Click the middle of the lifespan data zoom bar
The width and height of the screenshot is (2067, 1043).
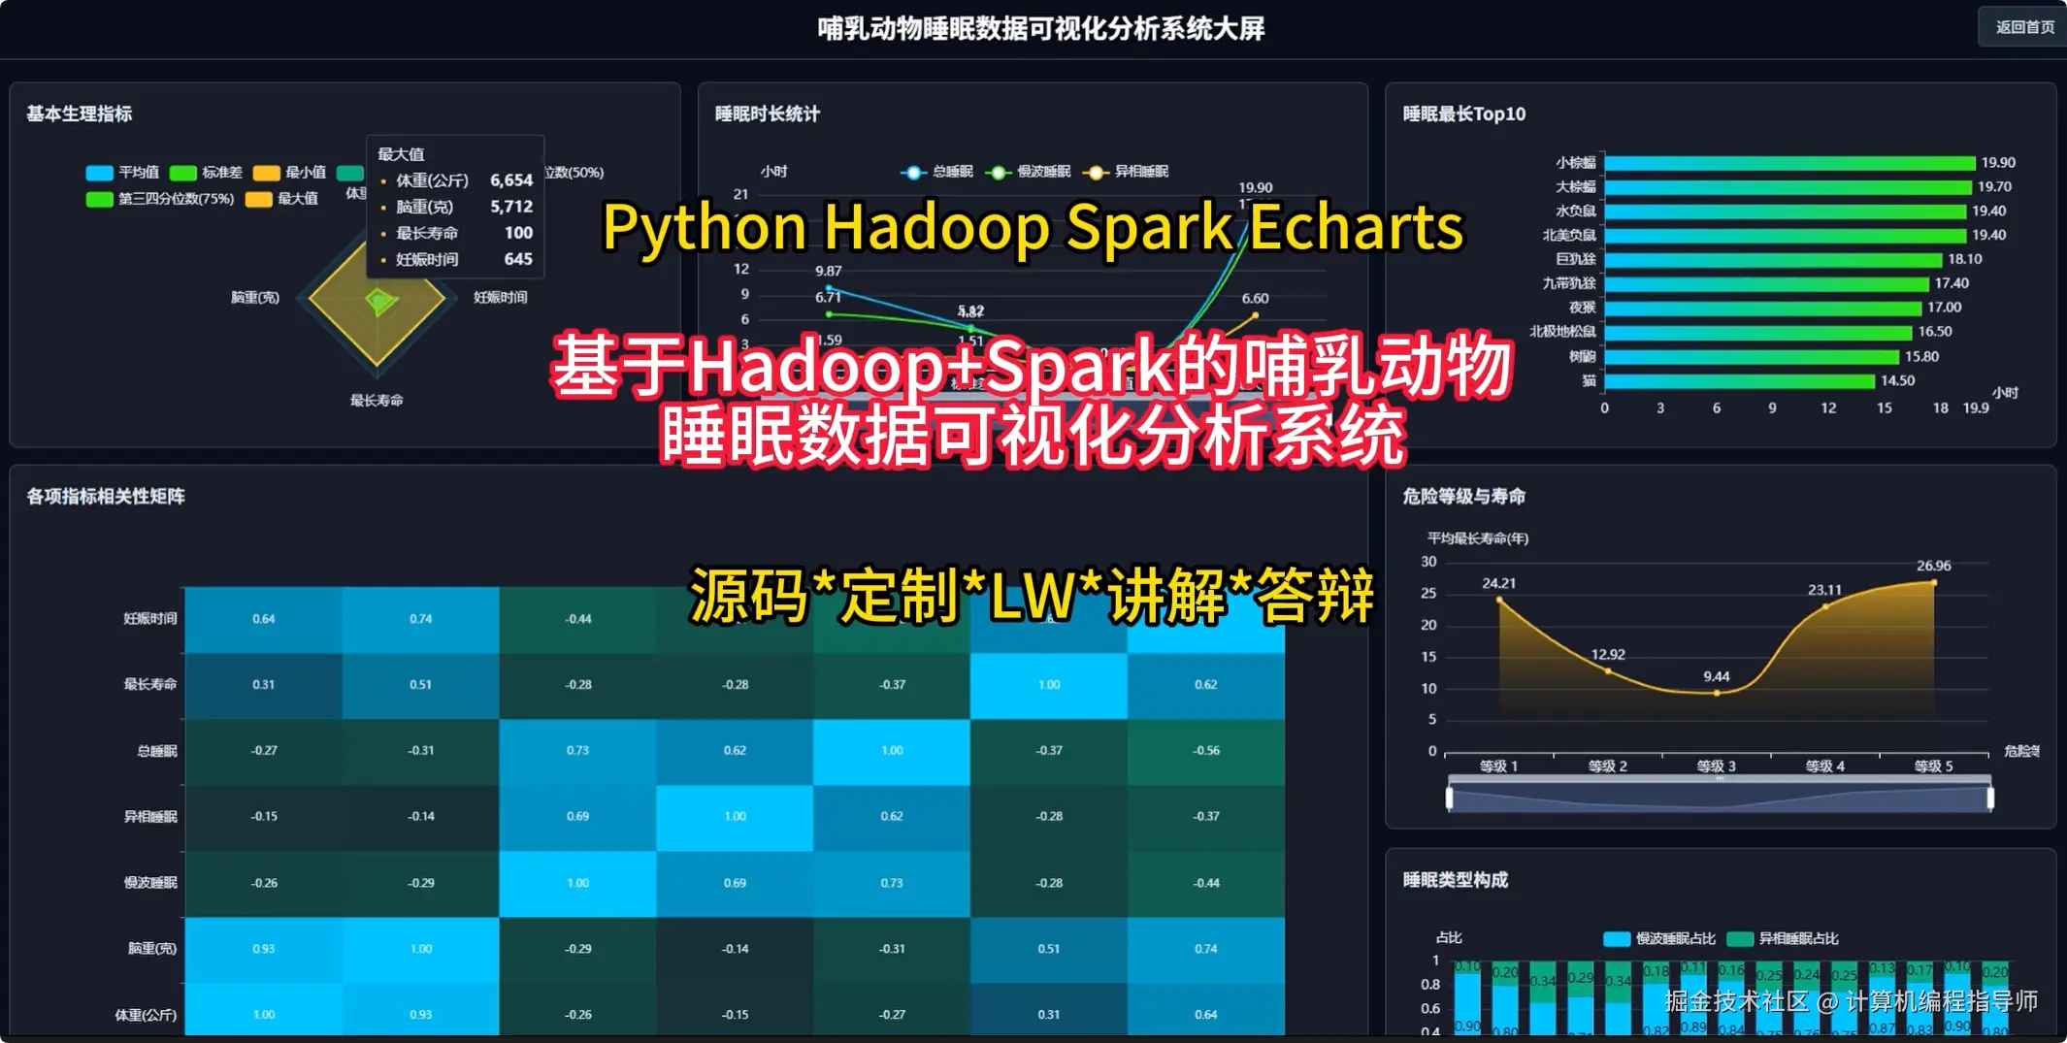[1720, 798]
